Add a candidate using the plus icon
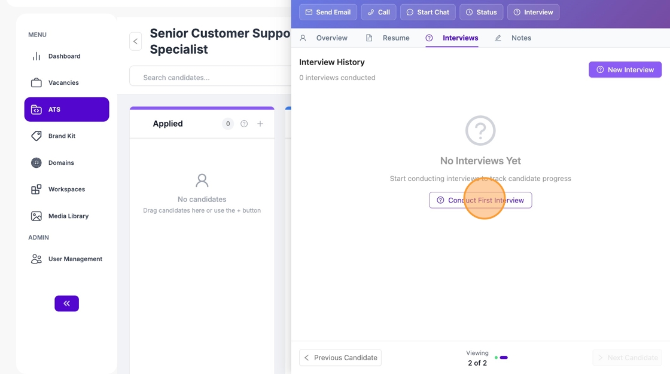Screen dimensions: 670x374 (260, 124)
